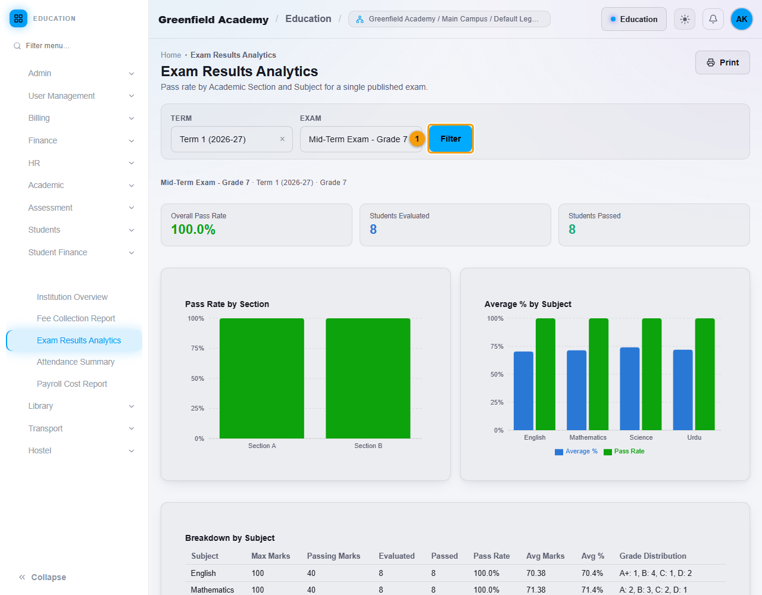Expand the Library menu section
The height and width of the screenshot is (595, 762).
(x=81, y=406)
